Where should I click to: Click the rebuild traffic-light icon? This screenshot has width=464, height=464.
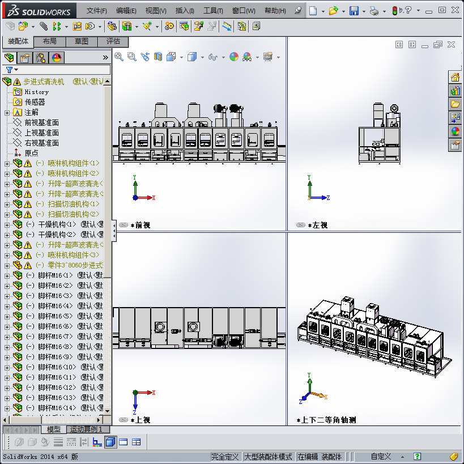tap(394, 11)
